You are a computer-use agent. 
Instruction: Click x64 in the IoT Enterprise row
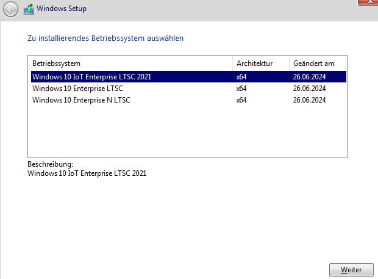[x=241, y=77]
